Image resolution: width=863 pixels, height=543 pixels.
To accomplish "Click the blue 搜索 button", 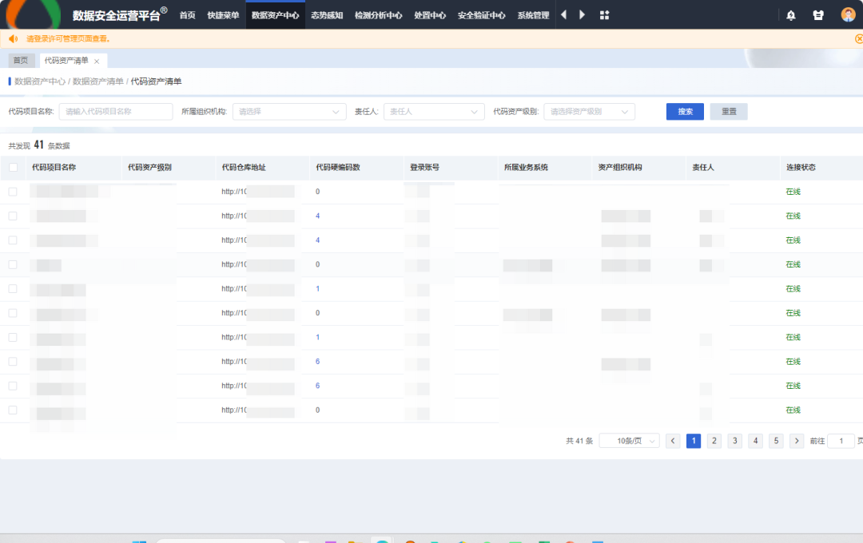I will pos(685,112).
